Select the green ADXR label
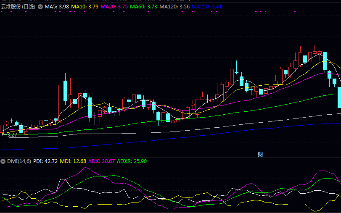Viewport: 341px width, 213px height. [132, 161]
